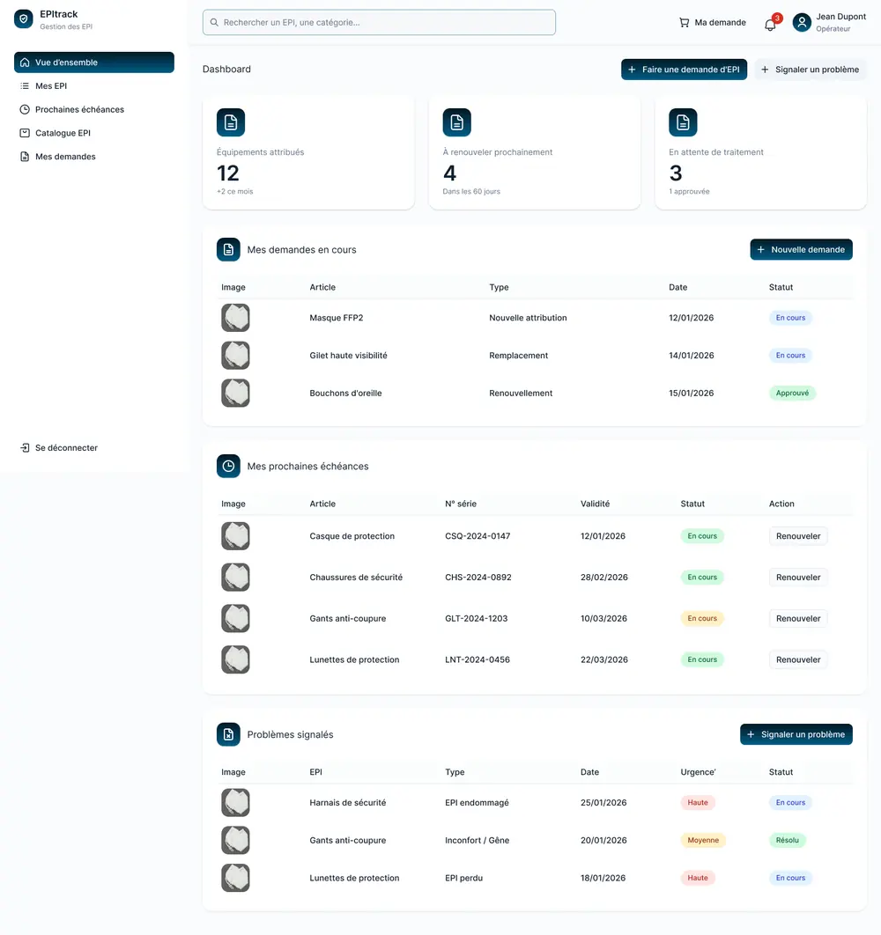This screenshot has width=881, height=935.
Task: Click Renouveler for Gants anti-coupure
Action: pos(798,618)
